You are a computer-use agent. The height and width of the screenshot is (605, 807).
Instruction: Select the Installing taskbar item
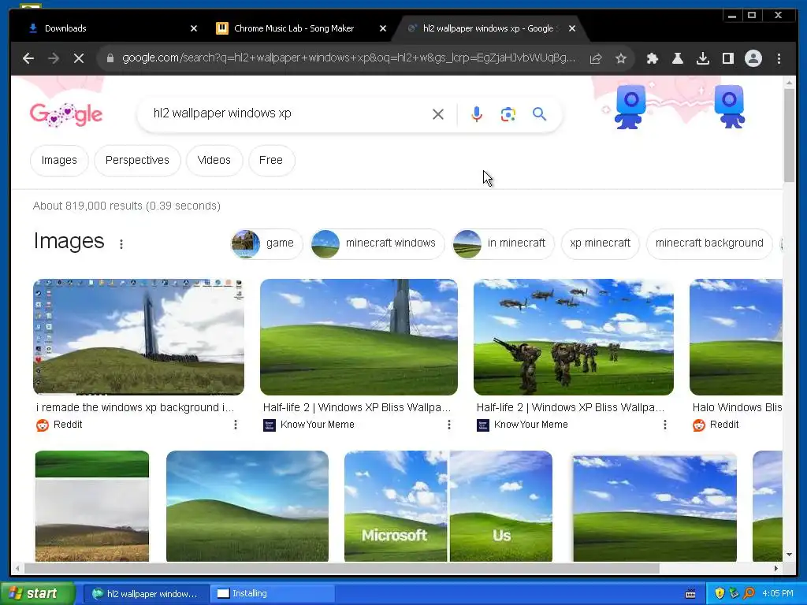coord(273,594)
